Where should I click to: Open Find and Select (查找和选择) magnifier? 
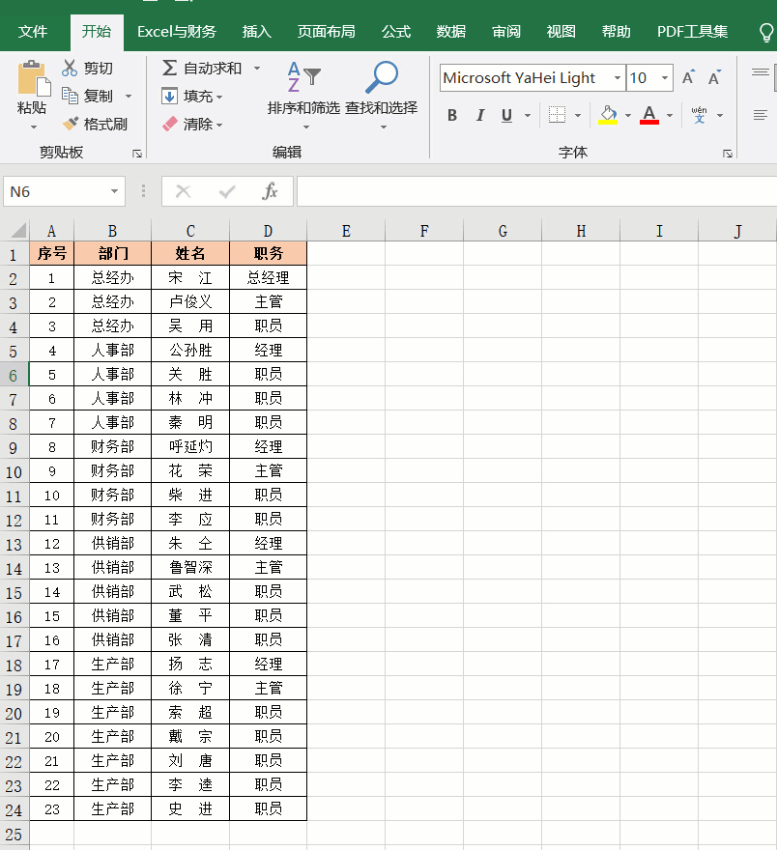point(382,77)
